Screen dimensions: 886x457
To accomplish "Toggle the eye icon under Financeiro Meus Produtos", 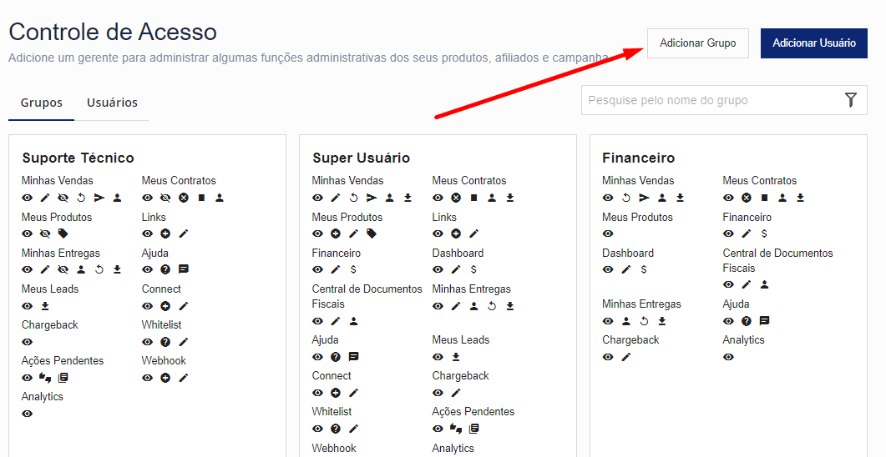I will tap(607, 234).
